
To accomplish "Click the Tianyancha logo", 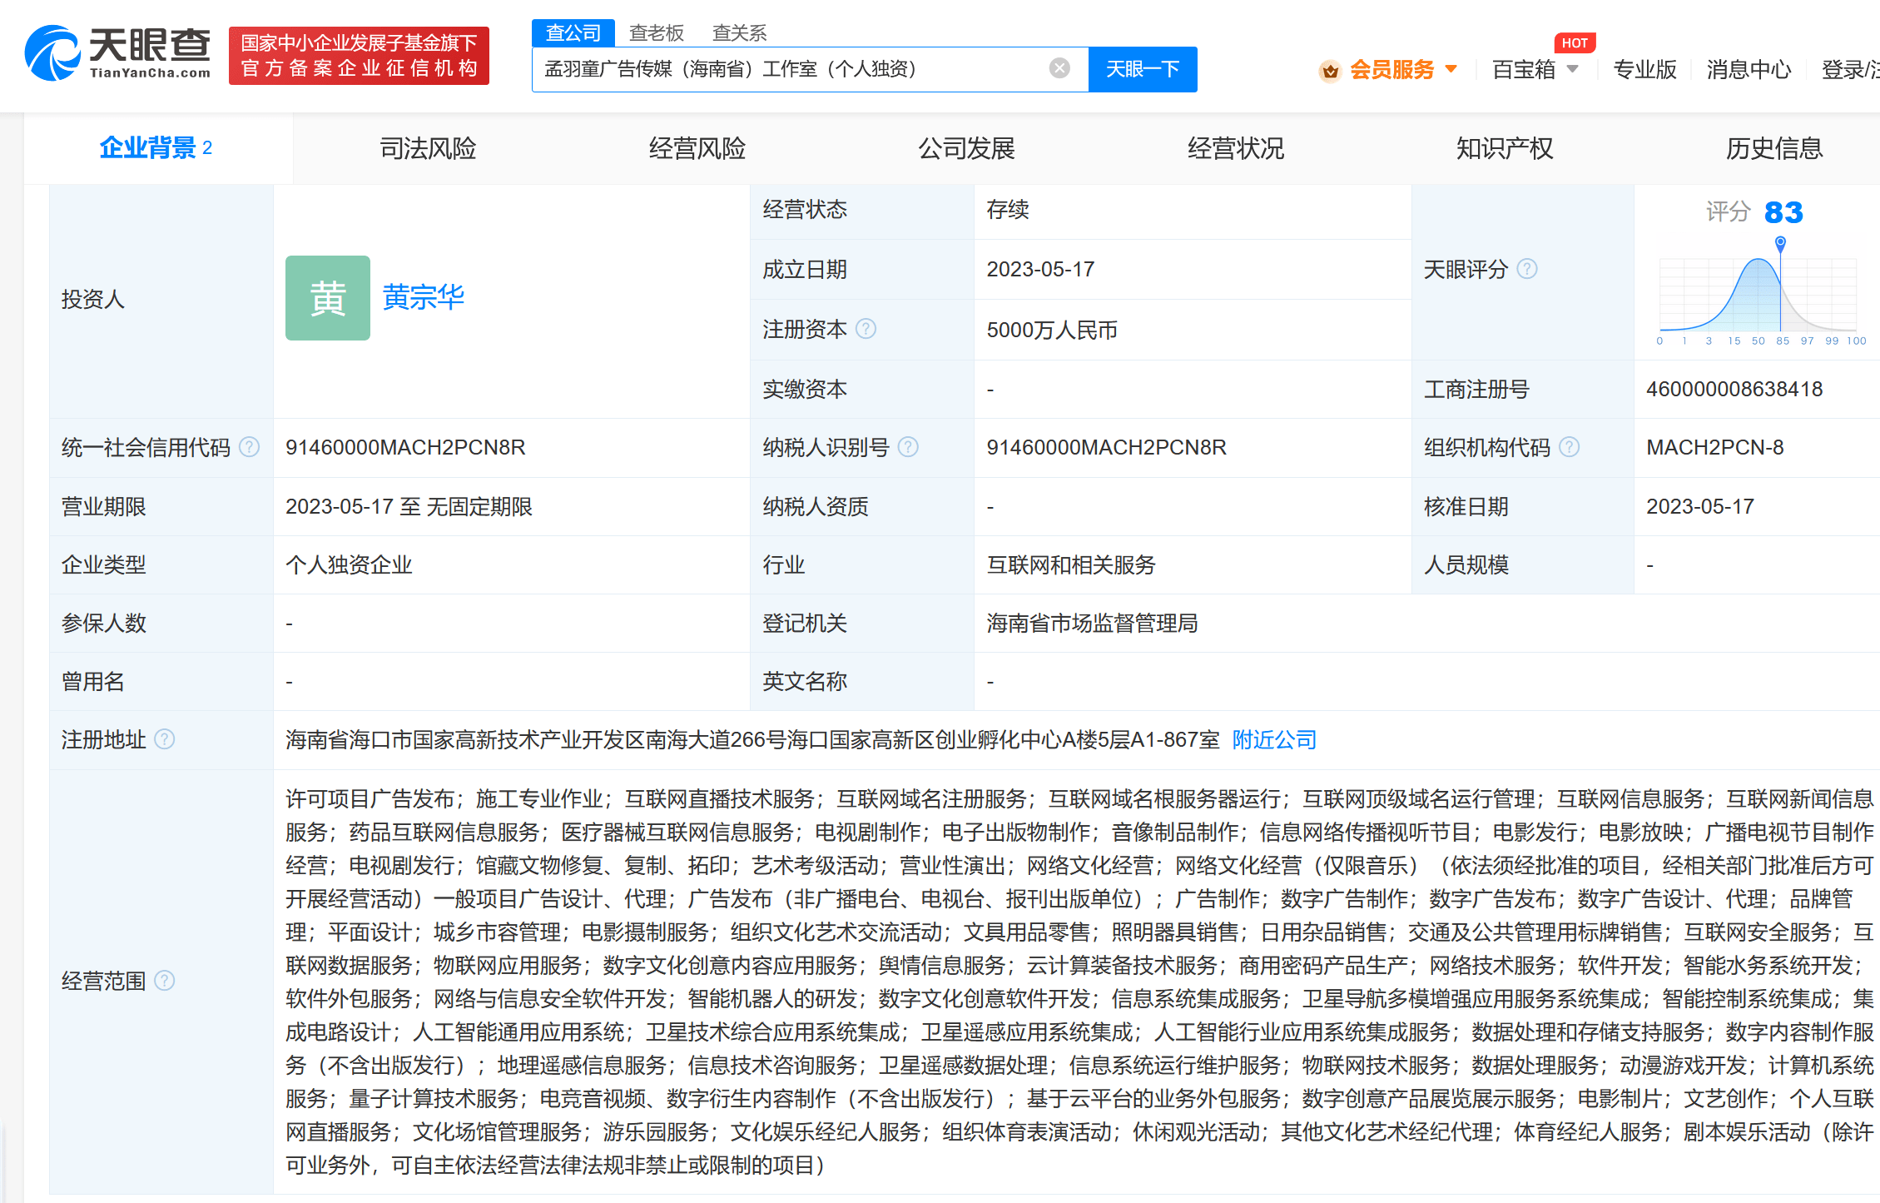I will [x=117, y=54].
